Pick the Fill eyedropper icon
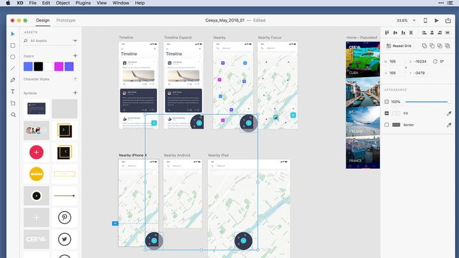This screenshot has height=258, width=459. click(448, 113)
